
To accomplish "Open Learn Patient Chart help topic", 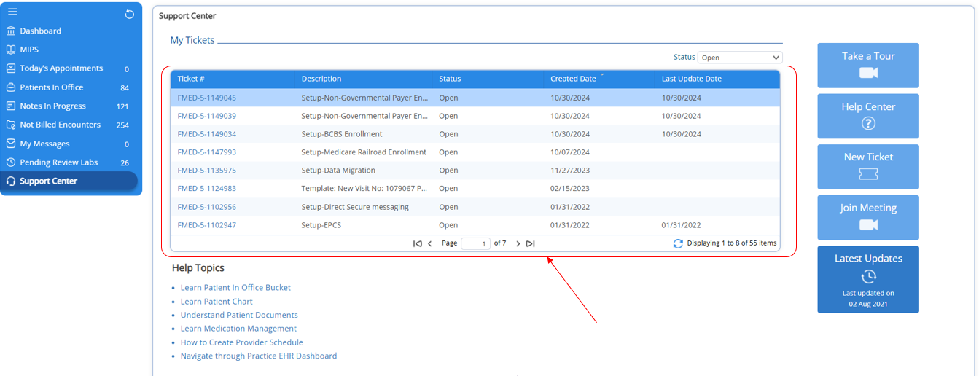I will pyautogui.click(x=217, y=302).
